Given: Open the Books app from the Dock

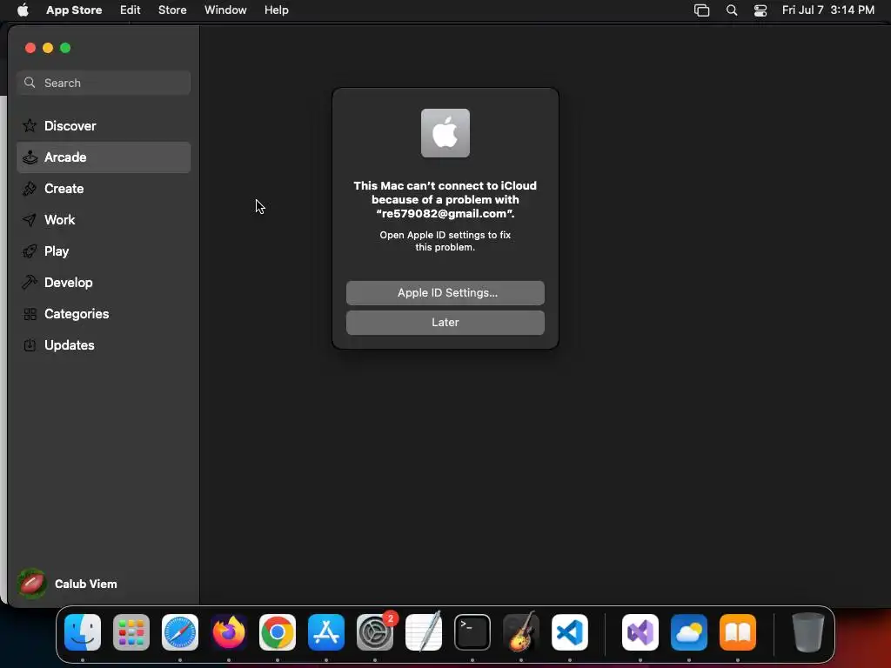Looking at the screenshot, I should tap(738, 632).
